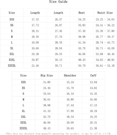Select the XXS row label in top table
Viewport: 117px width, 135px height.
pyautogui.click(x=12, y=19)
